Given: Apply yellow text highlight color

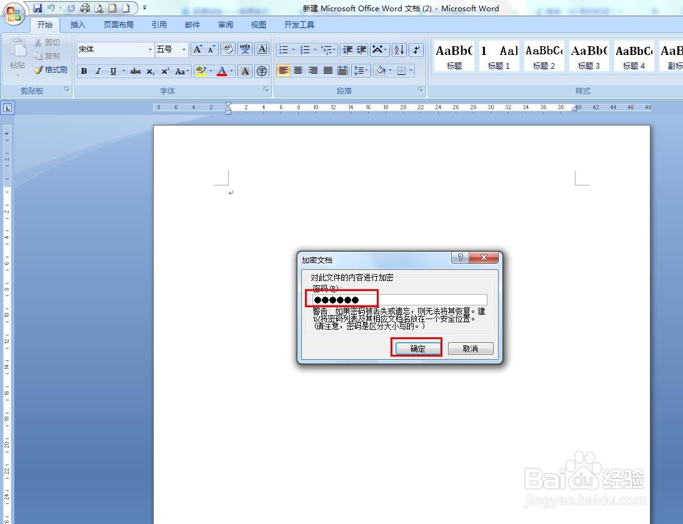Looking at the screenshot, I should (x=201, y=71).
